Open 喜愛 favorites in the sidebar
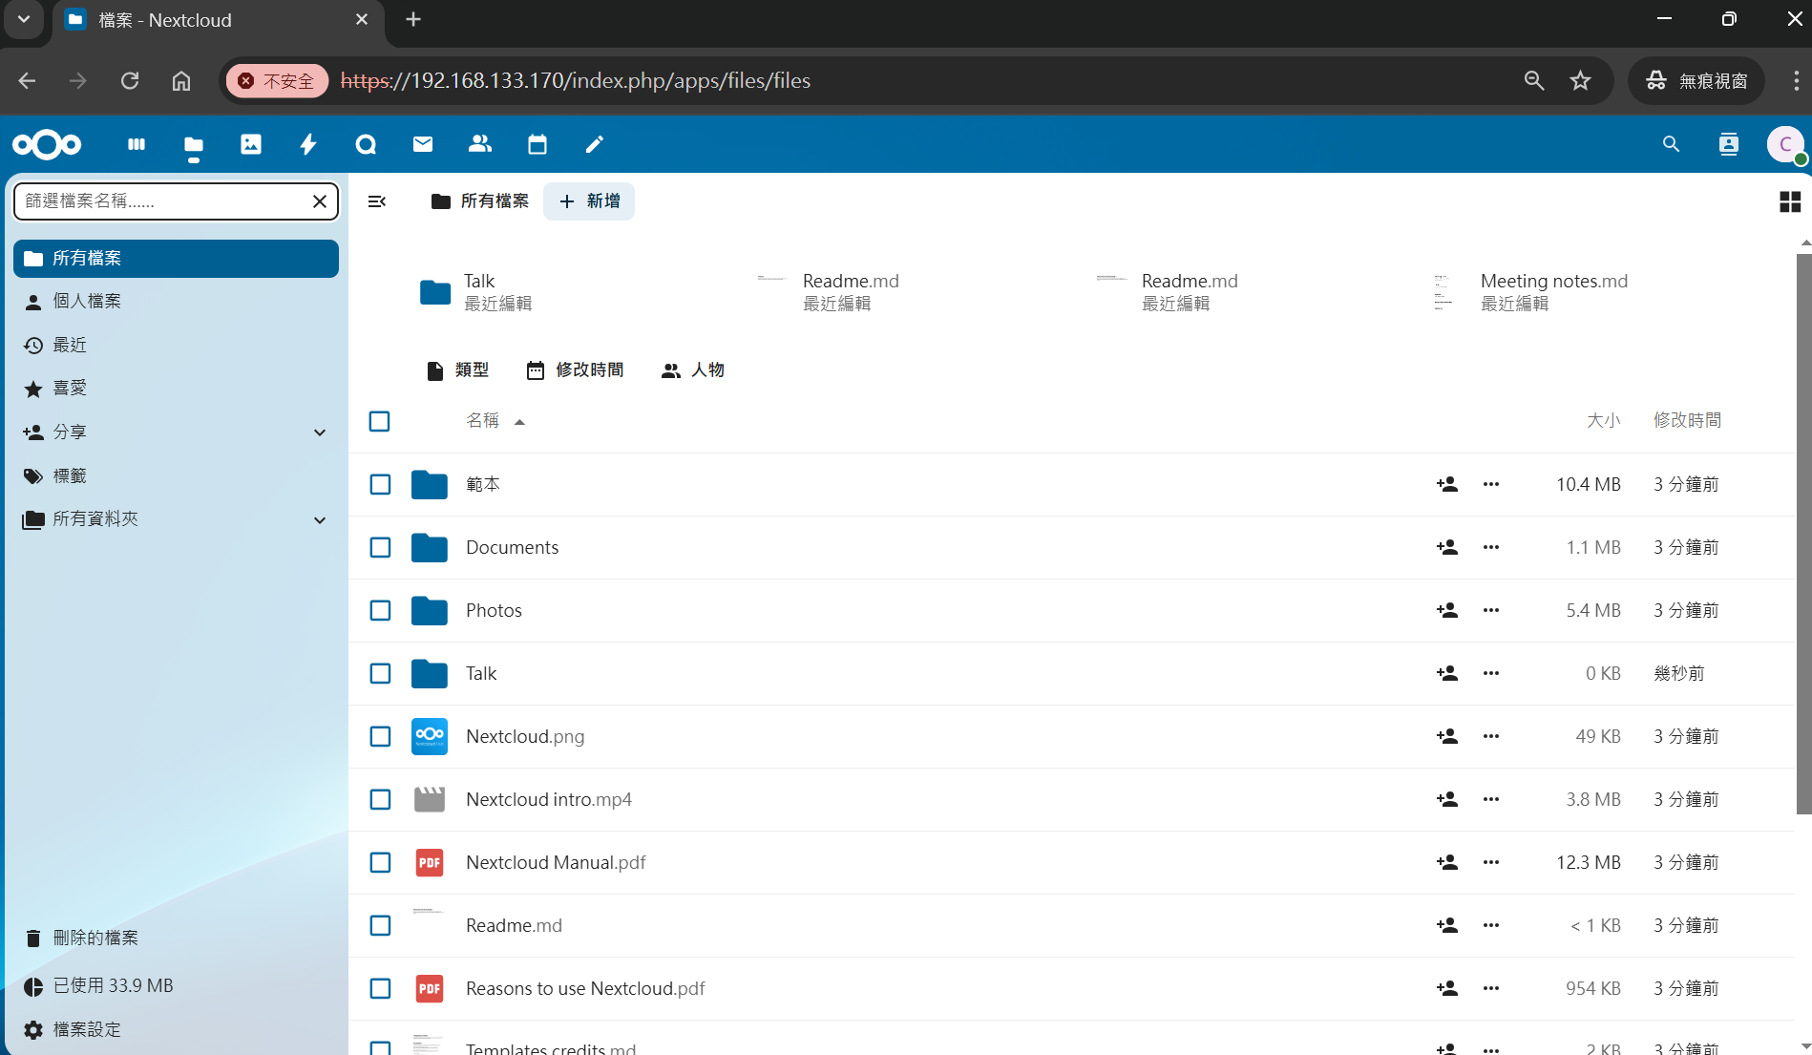Image resolution: width=1812 pixels, height=1055 pixels. coord(70,389)
